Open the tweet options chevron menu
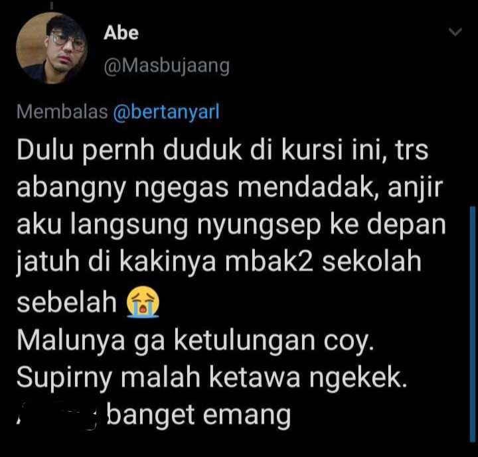The height and width of the screenshot is (457, 478). [455, 32]
